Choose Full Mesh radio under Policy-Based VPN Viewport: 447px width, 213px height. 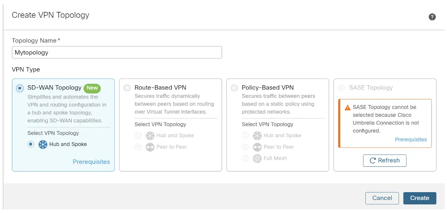click(245, 158)
